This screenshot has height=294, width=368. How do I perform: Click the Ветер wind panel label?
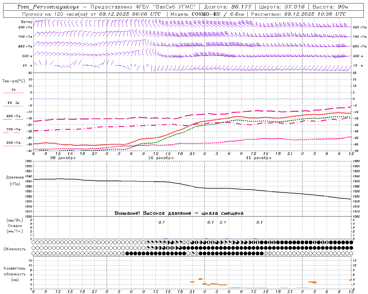pos(26,22)
